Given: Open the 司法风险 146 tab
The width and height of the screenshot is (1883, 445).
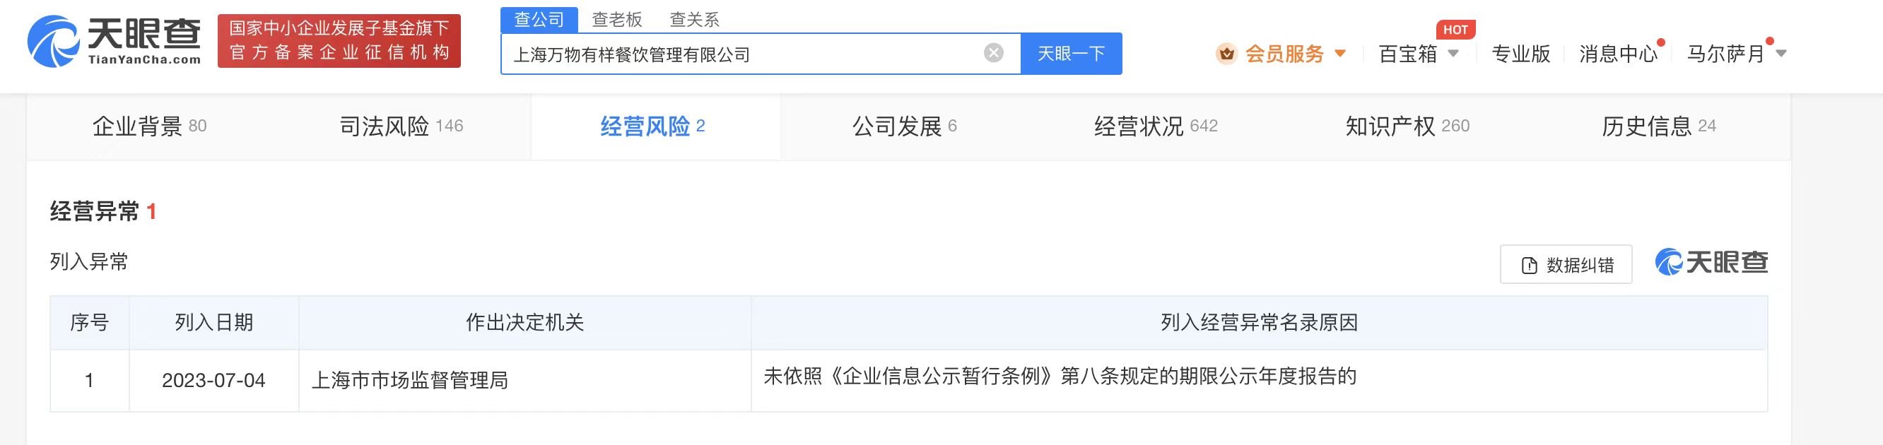Looking at the screenshot, I should [401, 126].
